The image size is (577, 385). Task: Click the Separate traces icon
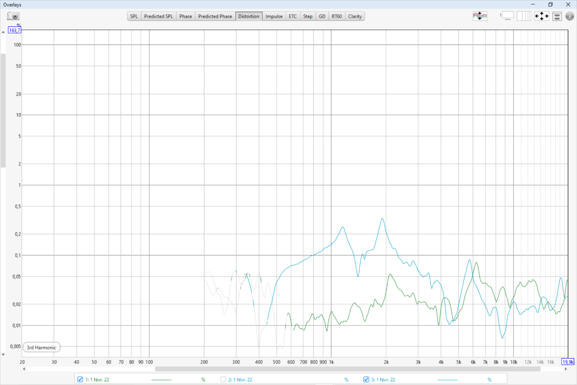(x=480, y=16)
